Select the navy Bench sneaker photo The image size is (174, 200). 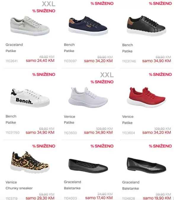tap(88, 26)
